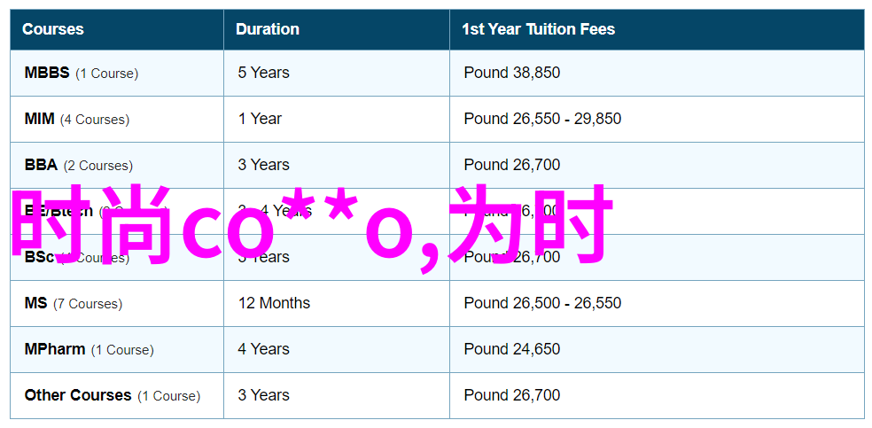Open the MPharm course link

(55, 349)
